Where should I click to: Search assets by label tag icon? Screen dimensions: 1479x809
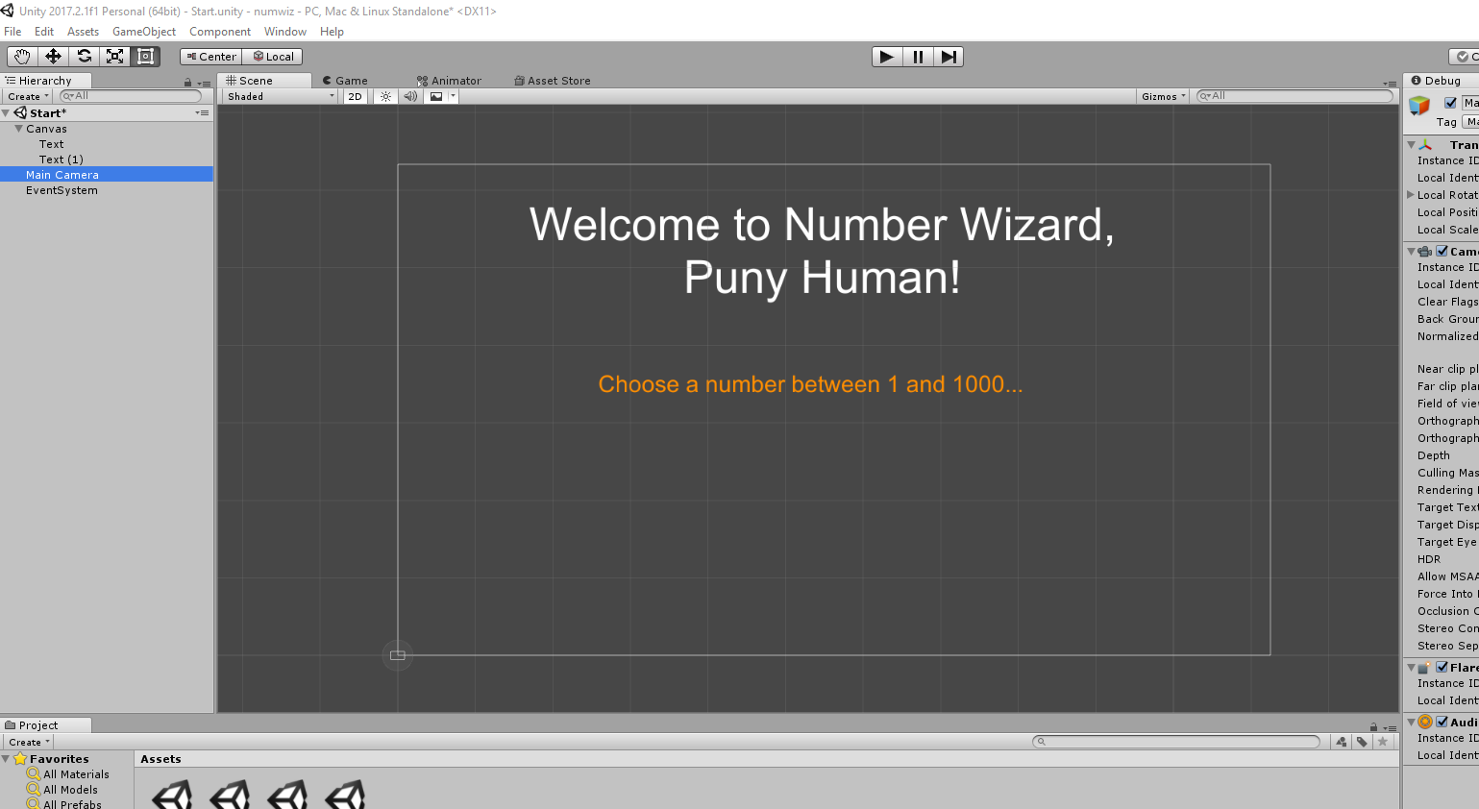click(x=1362, y=742)
